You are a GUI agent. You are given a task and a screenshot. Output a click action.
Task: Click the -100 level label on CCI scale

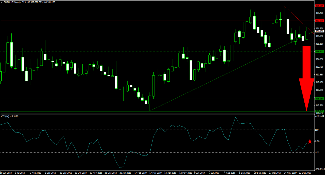click(x=317, y=153)
